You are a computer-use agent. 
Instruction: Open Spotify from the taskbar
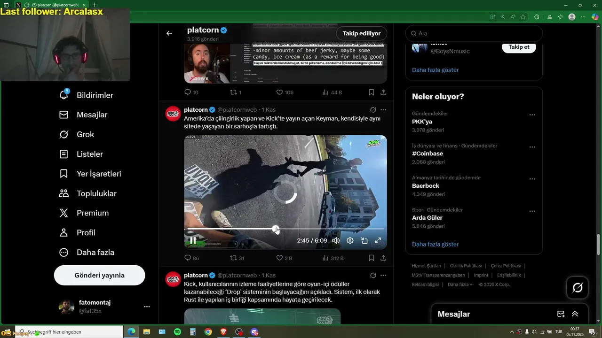177,332
